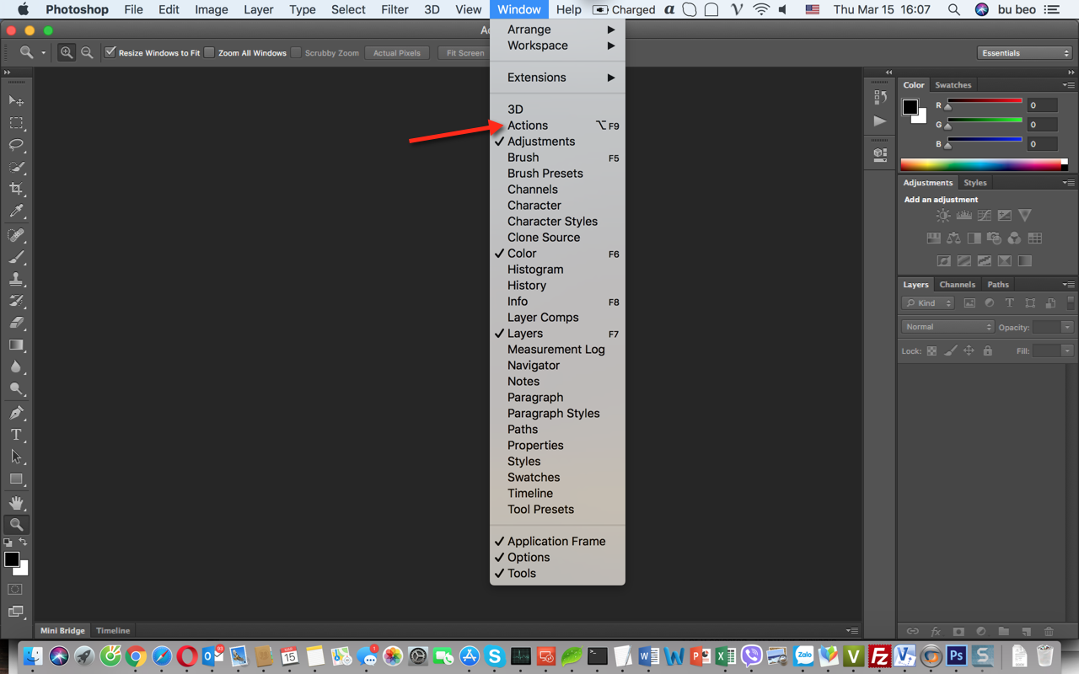Screen dimensions: 1079x674
Task: Select the Blur tool
Action: point(16,367)
